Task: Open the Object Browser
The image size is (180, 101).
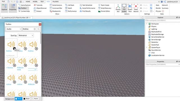Action: [x=40, y=8]
